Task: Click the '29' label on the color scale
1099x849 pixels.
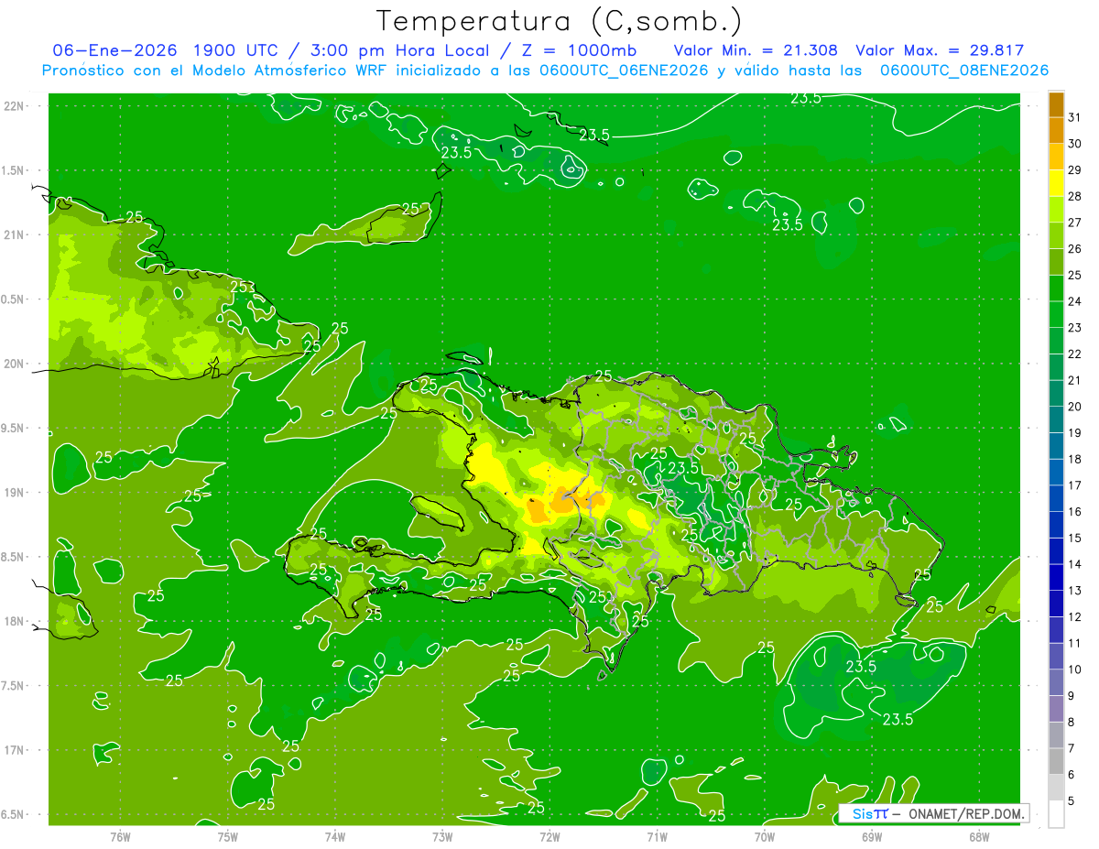Action: [1074, 169]
